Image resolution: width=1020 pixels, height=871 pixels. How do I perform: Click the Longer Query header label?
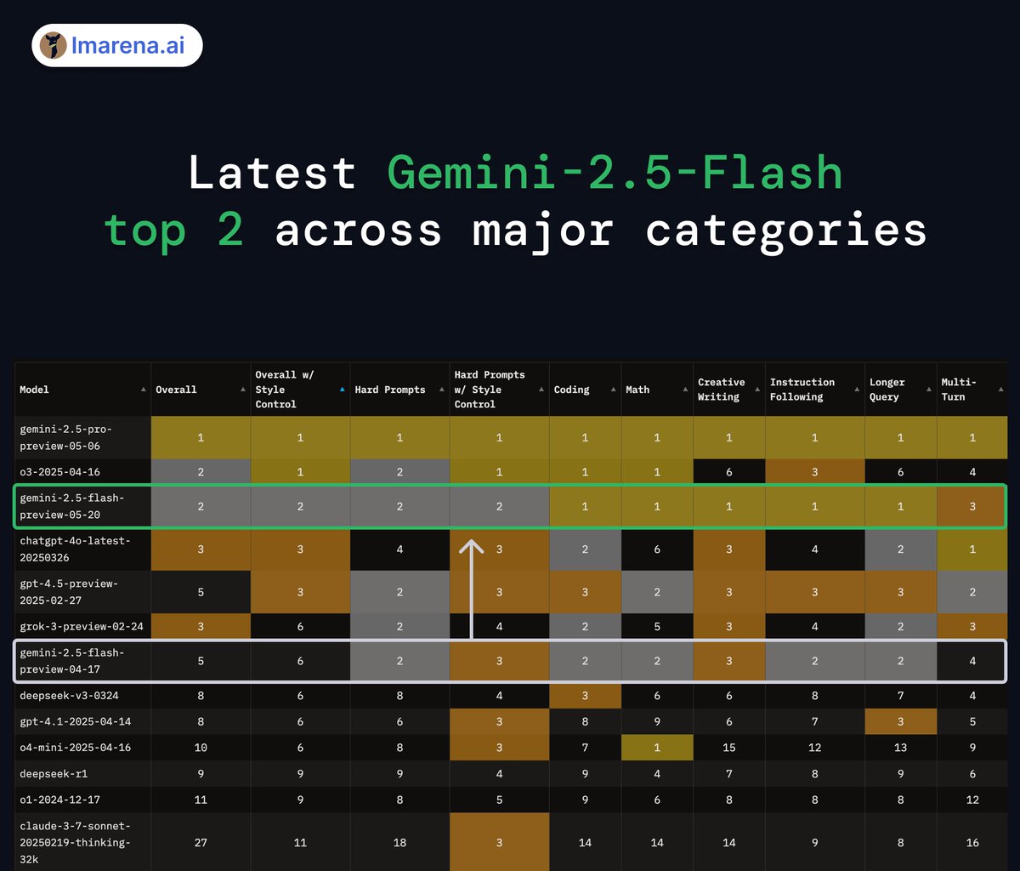(x=887, y=390)
